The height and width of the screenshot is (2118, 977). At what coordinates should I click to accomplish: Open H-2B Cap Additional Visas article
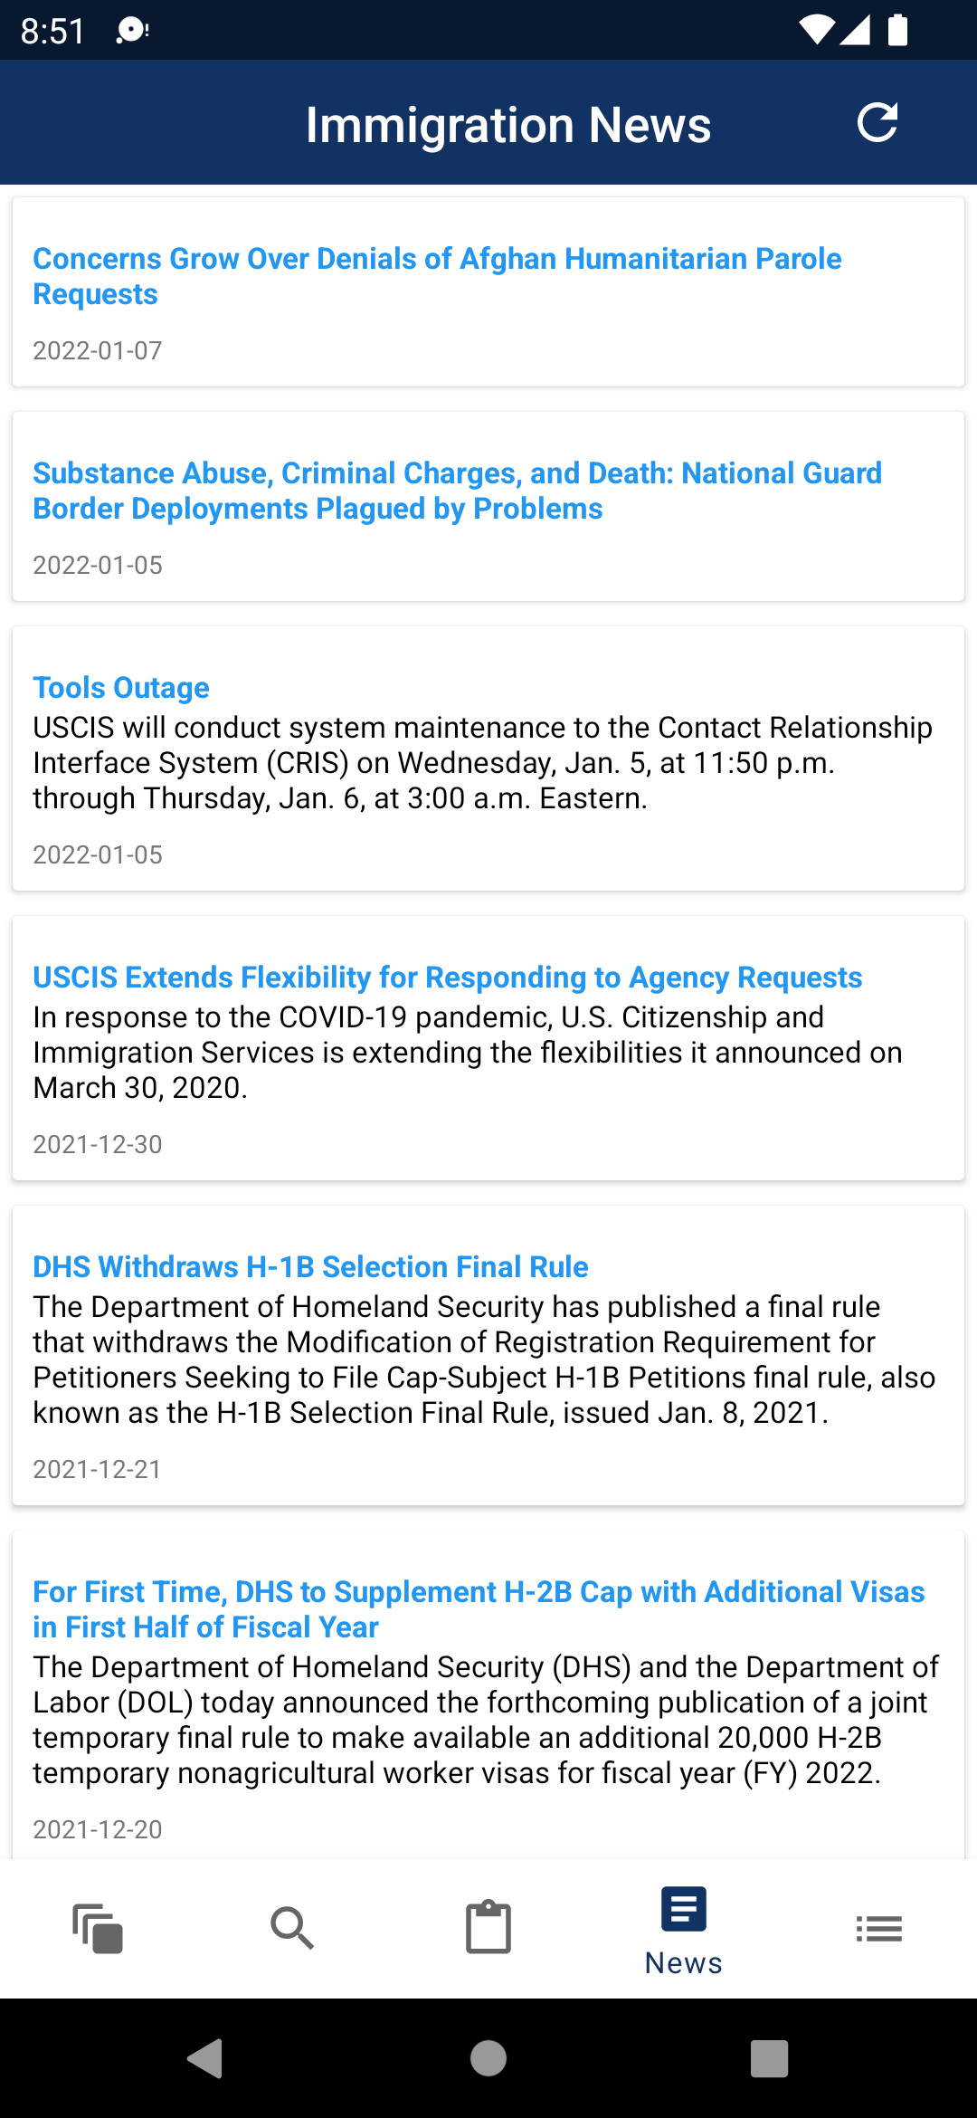479,1609
